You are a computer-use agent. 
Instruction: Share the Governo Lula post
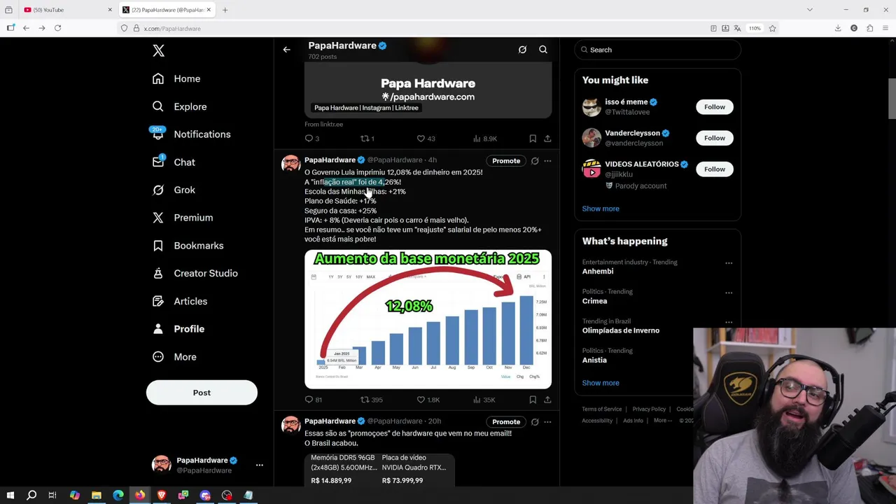[x=547, y=400]
